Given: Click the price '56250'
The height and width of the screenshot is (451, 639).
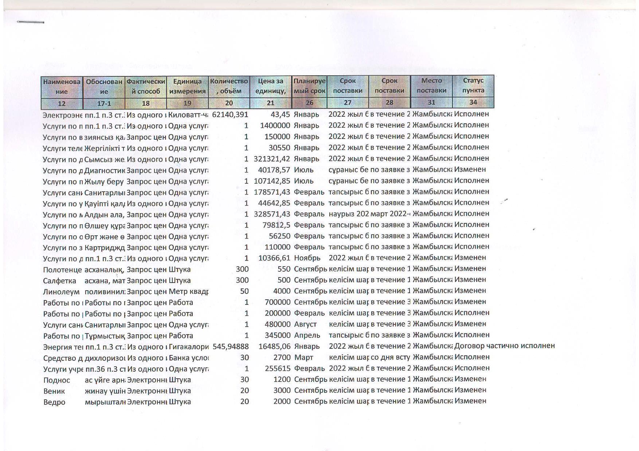Looking at the screenshot, I should [x=279, y=236].
